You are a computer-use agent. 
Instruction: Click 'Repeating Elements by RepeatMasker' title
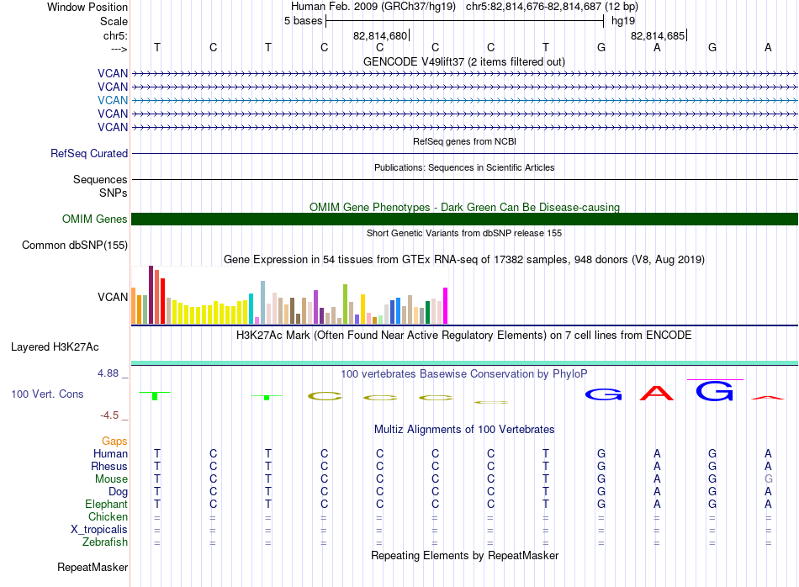click(465, 555)
